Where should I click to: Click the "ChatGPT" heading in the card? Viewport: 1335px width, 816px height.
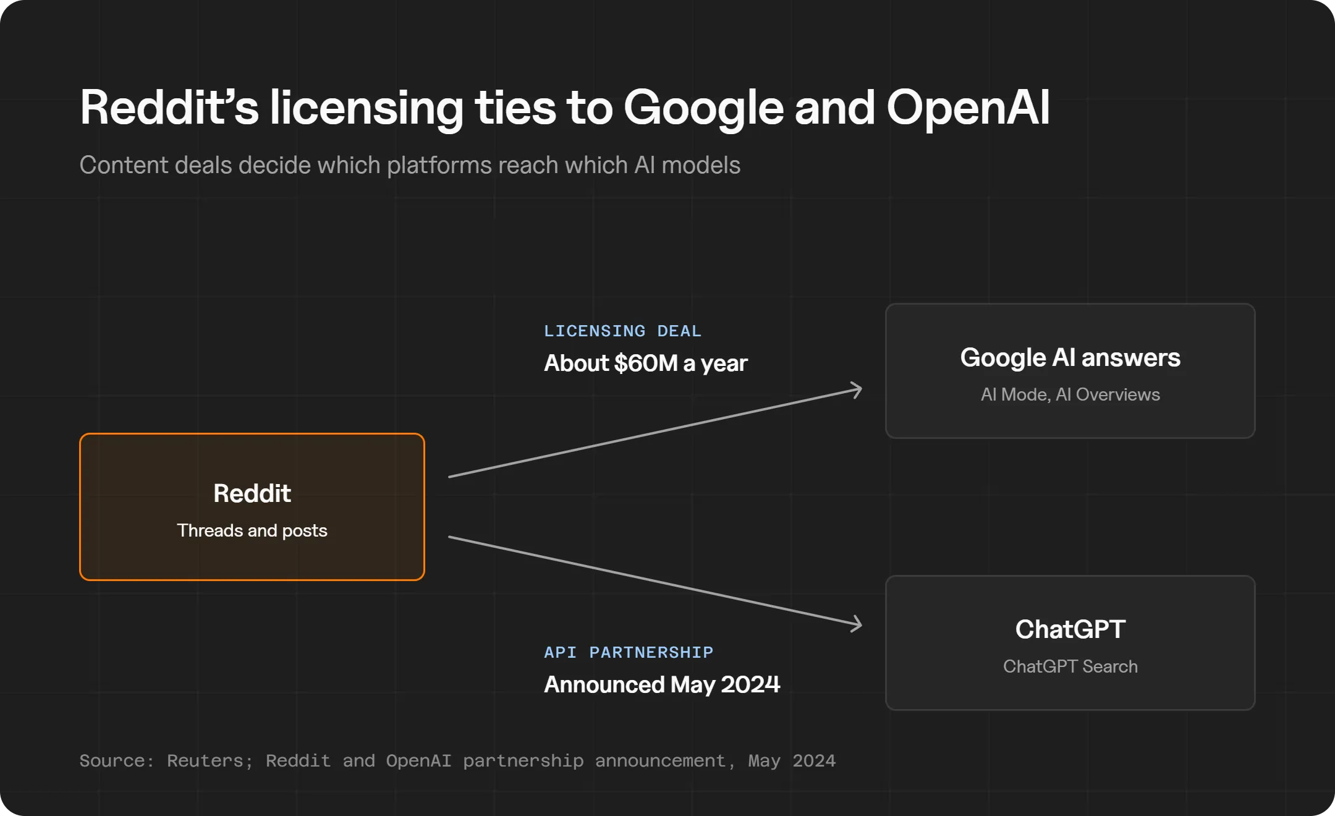1070,629
